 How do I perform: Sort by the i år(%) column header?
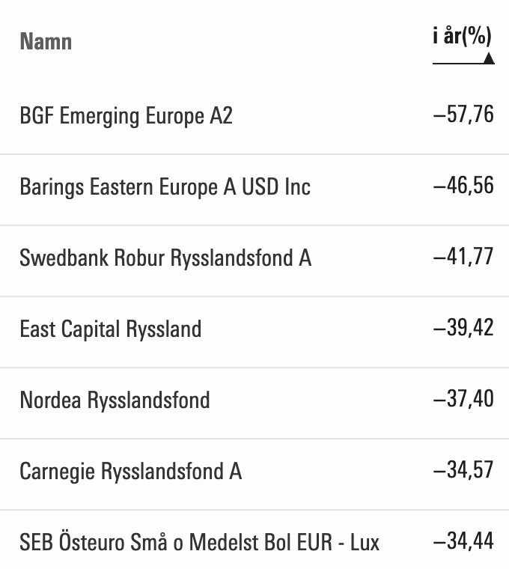click(x=462, y=36)
